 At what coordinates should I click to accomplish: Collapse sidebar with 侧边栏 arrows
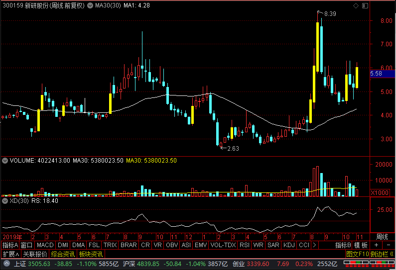point(382,254)
